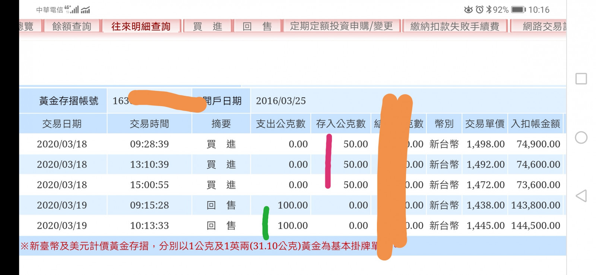Click the unit price 1,438.00

(486, 205)
